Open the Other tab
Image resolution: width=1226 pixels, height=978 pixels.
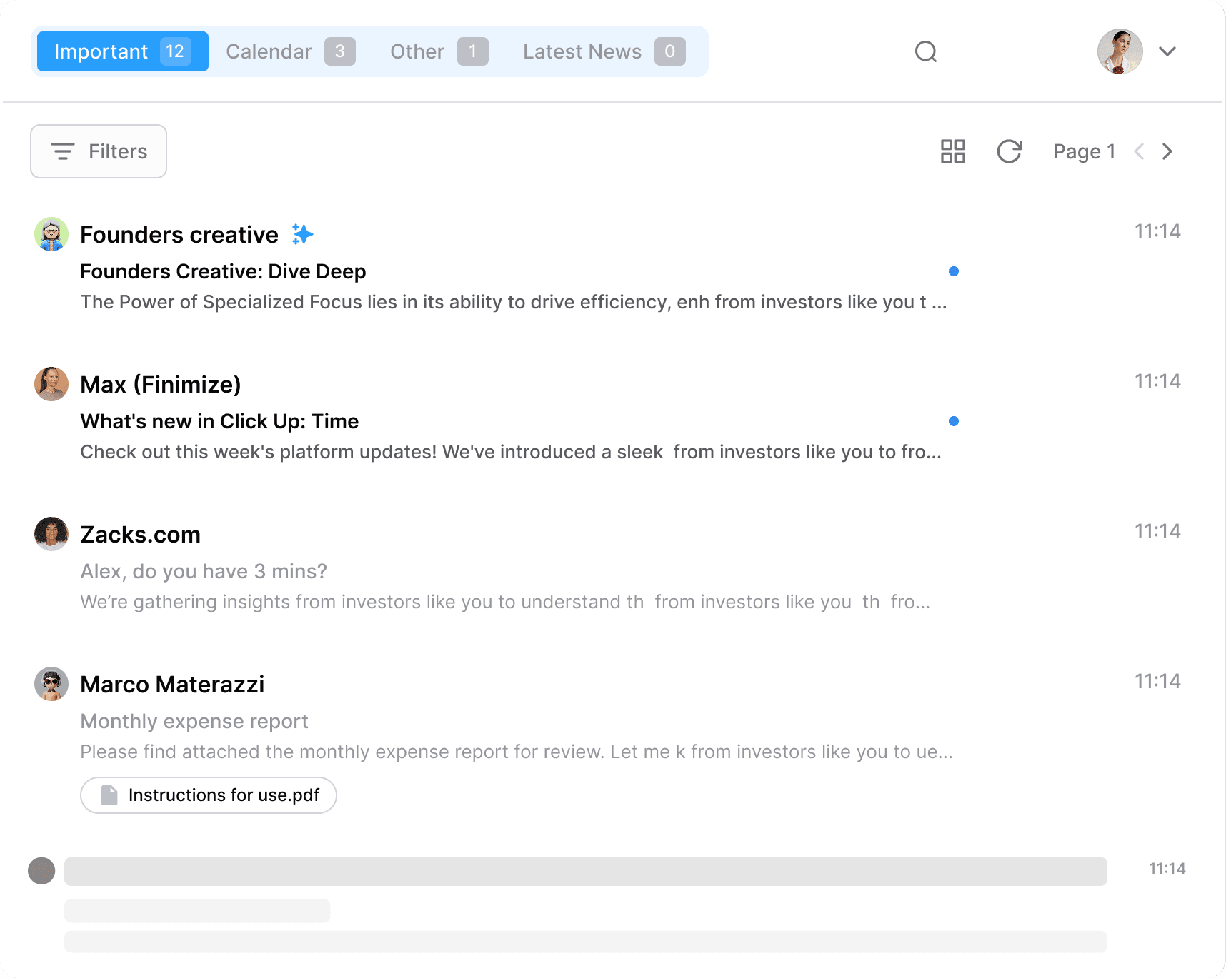pyautogui.click(x=439, y=51)
